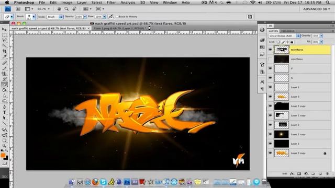Select the Layer 1 copy thumbnail

tap(282, 134)
